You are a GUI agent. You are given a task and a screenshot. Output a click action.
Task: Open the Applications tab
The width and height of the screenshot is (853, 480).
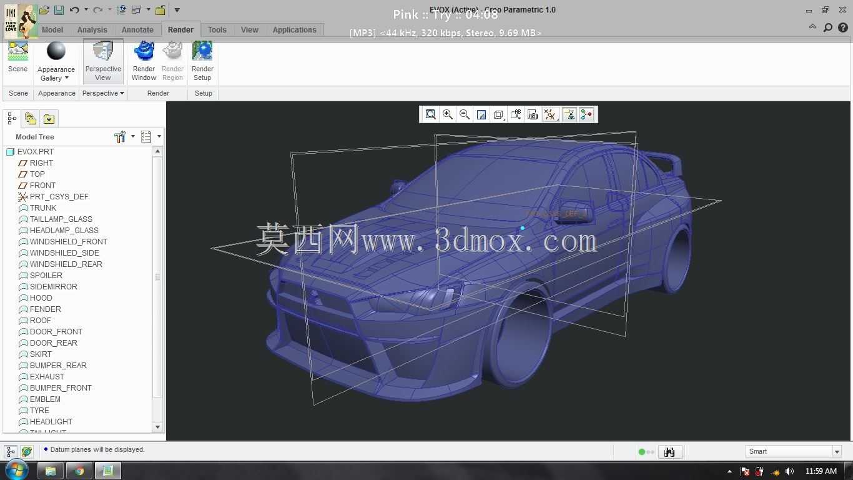295,30
